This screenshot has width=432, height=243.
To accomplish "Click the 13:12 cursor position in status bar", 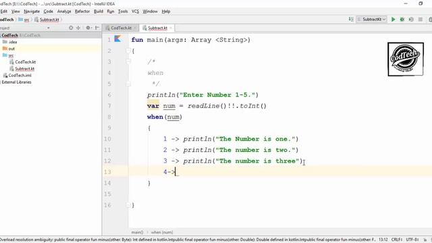I will (x=383, y=240).
